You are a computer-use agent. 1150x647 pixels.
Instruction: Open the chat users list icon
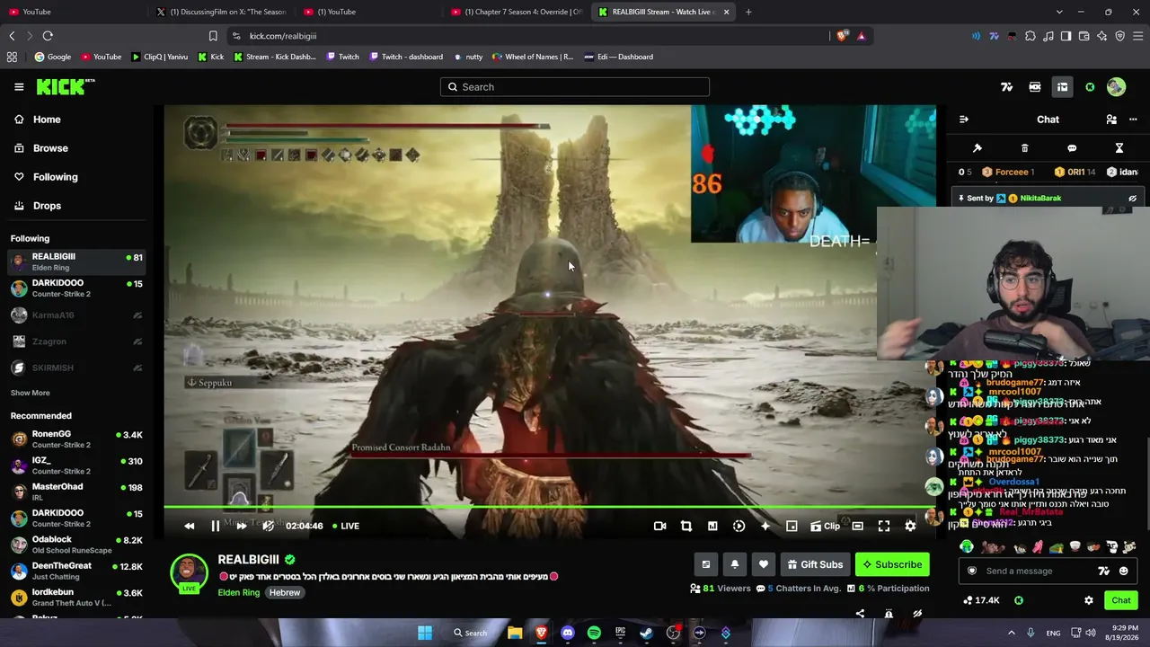coord(1111,120)
